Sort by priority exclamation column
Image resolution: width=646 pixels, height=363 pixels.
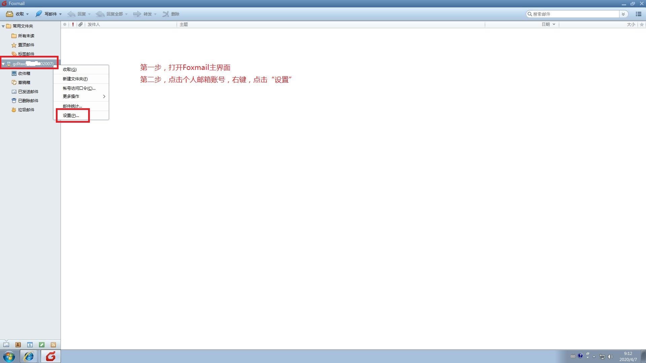(73, 25)
